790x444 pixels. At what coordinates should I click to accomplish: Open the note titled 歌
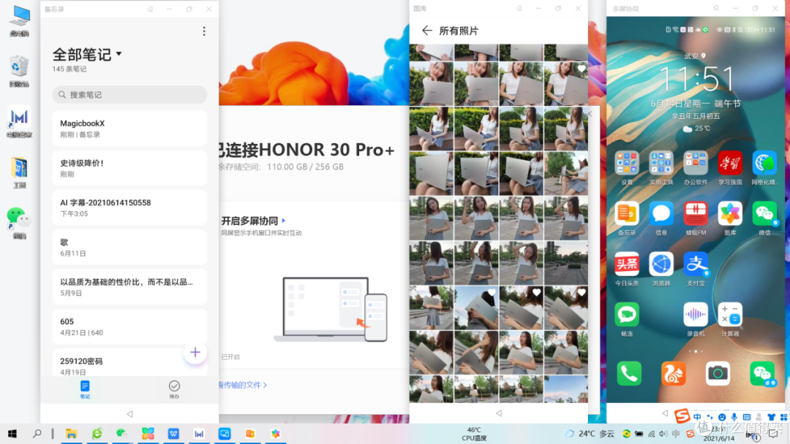point(129,248)
